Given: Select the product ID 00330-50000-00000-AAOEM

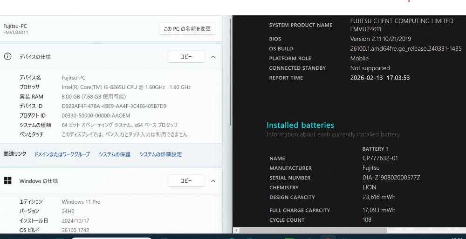Looking at the screenshot, I should click(96, 116).
